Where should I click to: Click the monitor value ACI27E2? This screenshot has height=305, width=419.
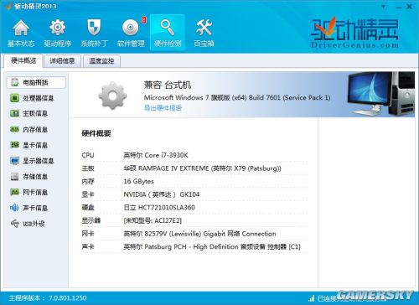click(x=153, y=220)
